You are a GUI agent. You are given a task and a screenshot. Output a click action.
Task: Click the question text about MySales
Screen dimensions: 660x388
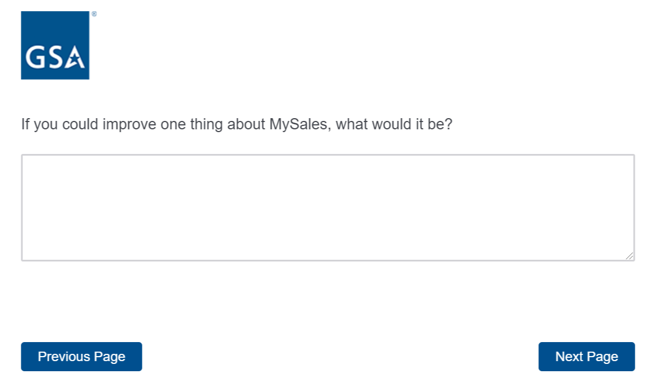tap(236, 124)
